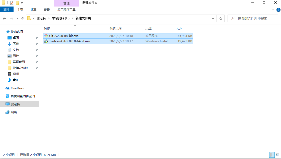Click the folder icon in address bar
Viewport: 281px width, 159px height.
tap(29, 19)
